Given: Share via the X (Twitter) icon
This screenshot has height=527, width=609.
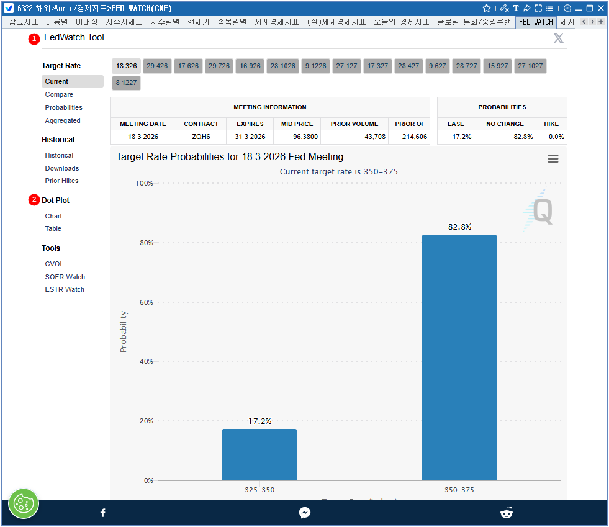Looking at the screenshot, I should (558, 38).
